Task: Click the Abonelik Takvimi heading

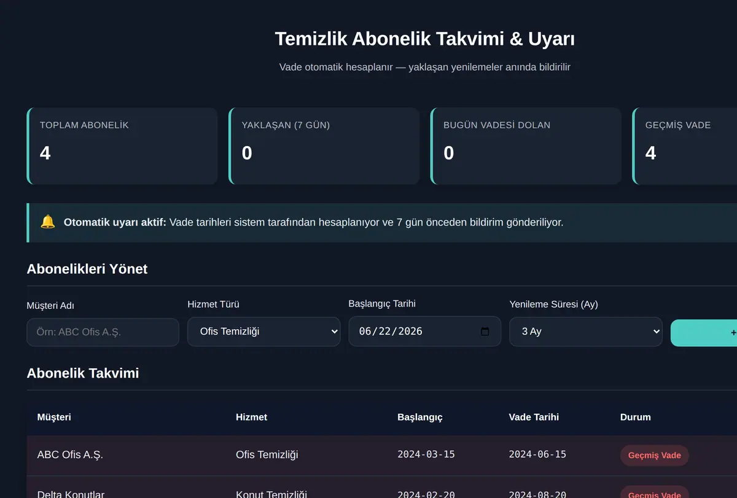Action: [x=83, y=373]
